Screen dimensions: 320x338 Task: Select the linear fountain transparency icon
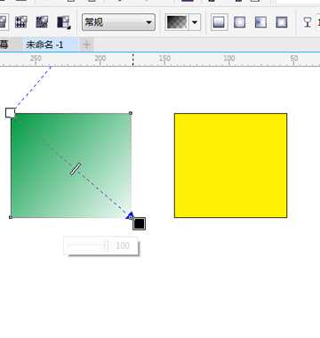[x=220, y=22]
